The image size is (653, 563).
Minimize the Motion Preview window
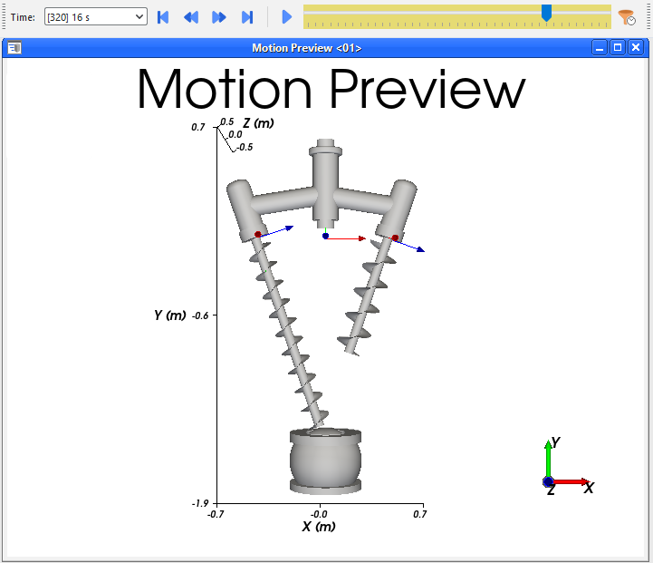[600, 48]
